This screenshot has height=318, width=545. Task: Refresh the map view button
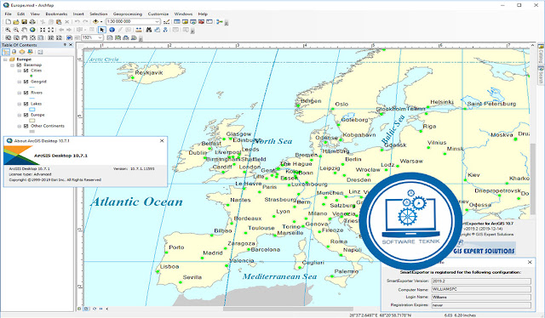coord(95,309)
